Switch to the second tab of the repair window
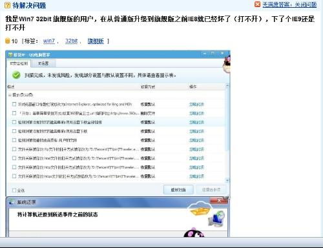 (43, 63)
